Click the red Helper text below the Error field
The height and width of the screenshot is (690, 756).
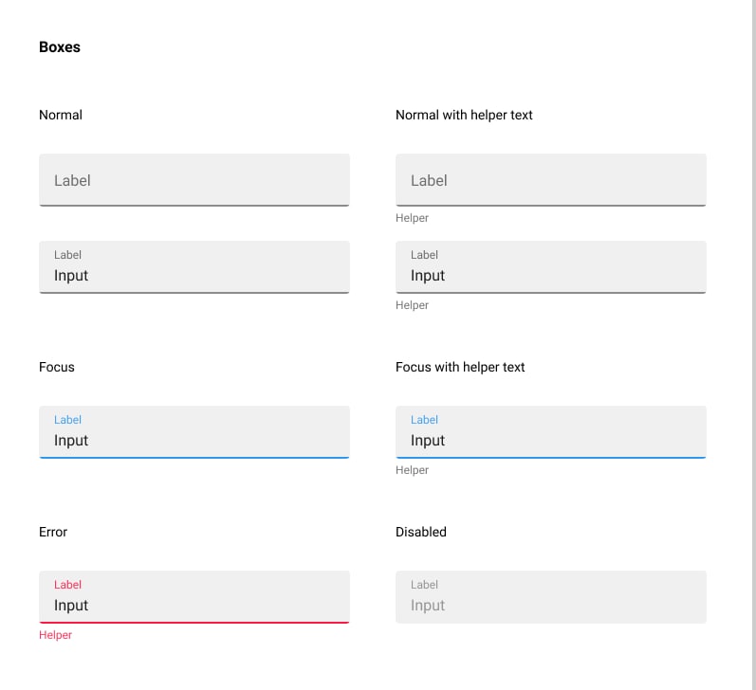point(55,635)
